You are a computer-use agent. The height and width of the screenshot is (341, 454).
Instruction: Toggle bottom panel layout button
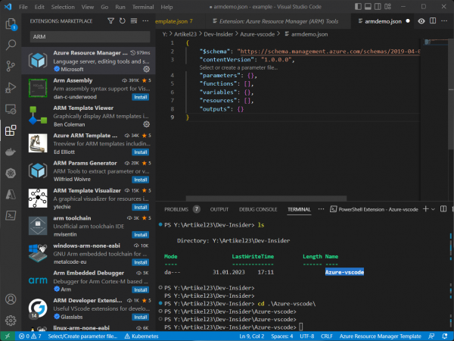tap(368, 6)
